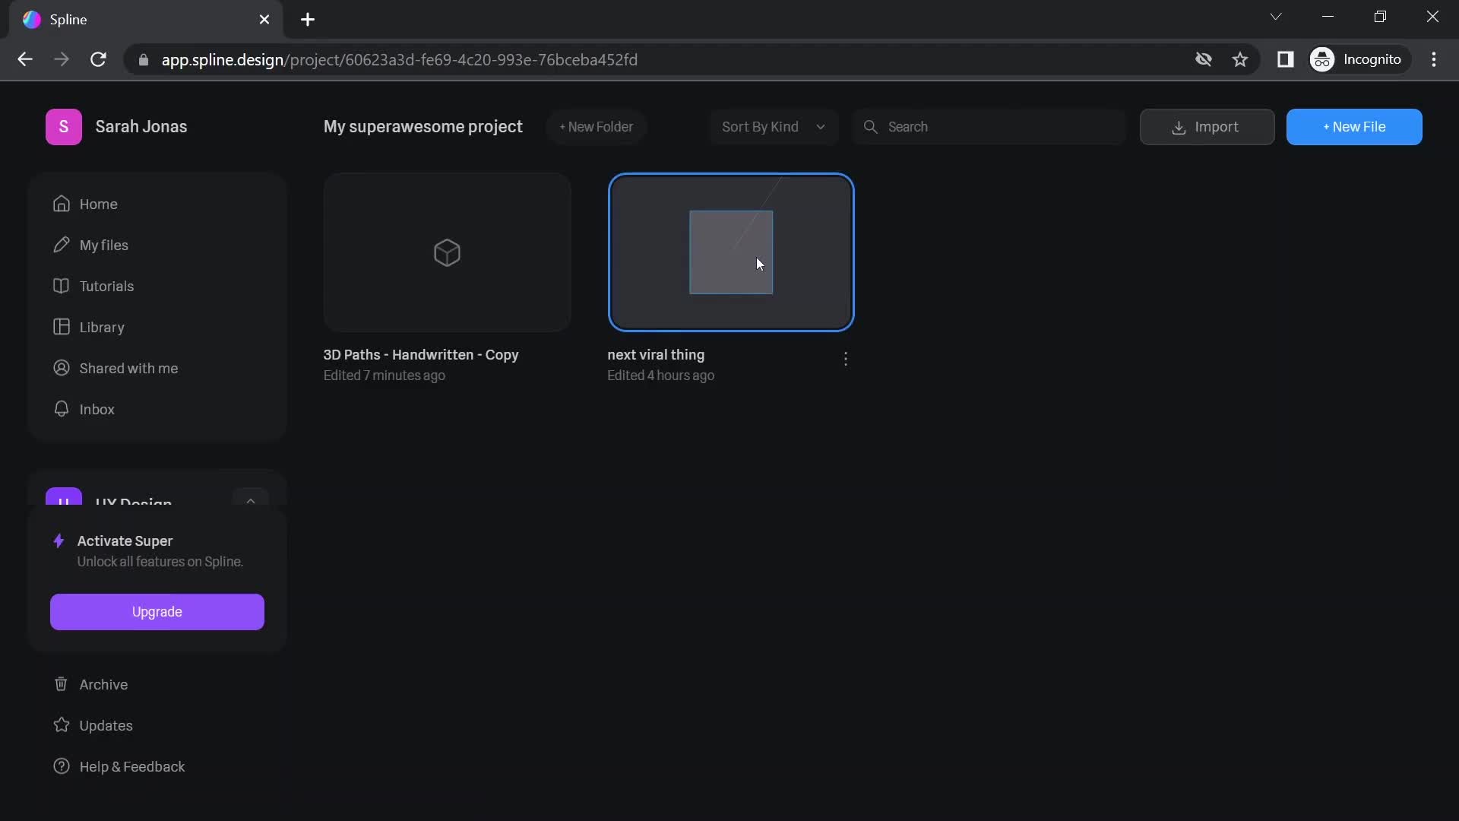The height and width of the screenshot is (821, 1459).
Task: Click the Edited 4 hours ago label
Action: (660, 376)
